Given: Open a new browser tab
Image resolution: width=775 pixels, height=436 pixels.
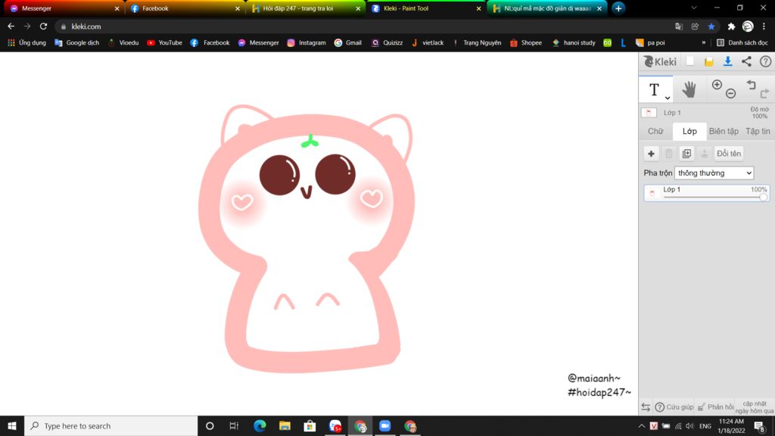Looking at the screenshot, I should click(x=618, y=8).
